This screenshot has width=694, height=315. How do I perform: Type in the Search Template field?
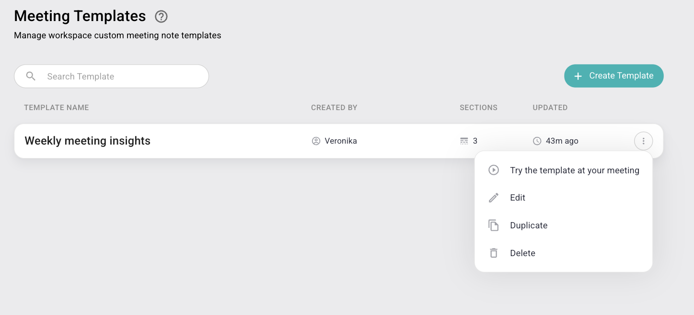click(x=120, y=77)
